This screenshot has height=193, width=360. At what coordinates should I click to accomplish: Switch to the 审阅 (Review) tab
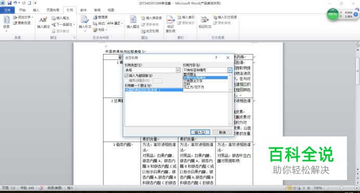(97, 10)
